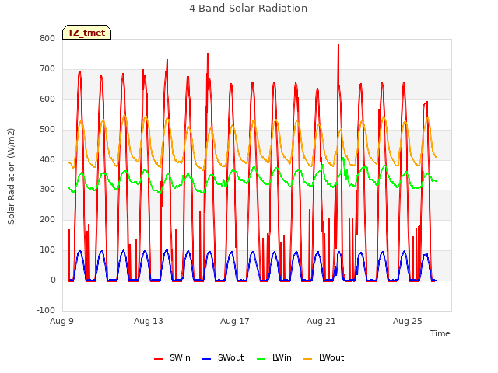Click the Aug 21 x-axis tick label
This screenshot has width=498, height=373.
click(321, 321)
